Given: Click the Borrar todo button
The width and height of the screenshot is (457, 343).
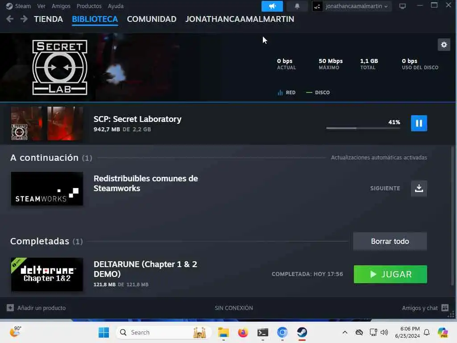Looking at the screenshot, I should pyautogui.click(x=390, y=241).
